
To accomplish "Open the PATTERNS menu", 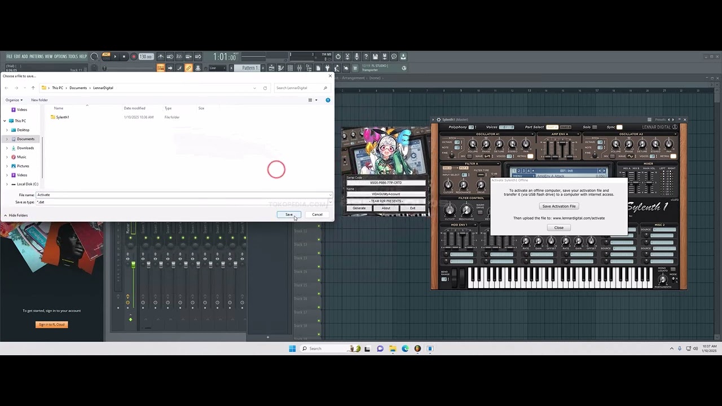I will click(36, 56).
